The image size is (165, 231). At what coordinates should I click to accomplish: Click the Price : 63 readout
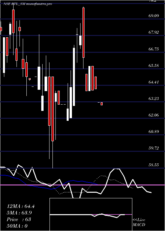(x=19, y=219)
